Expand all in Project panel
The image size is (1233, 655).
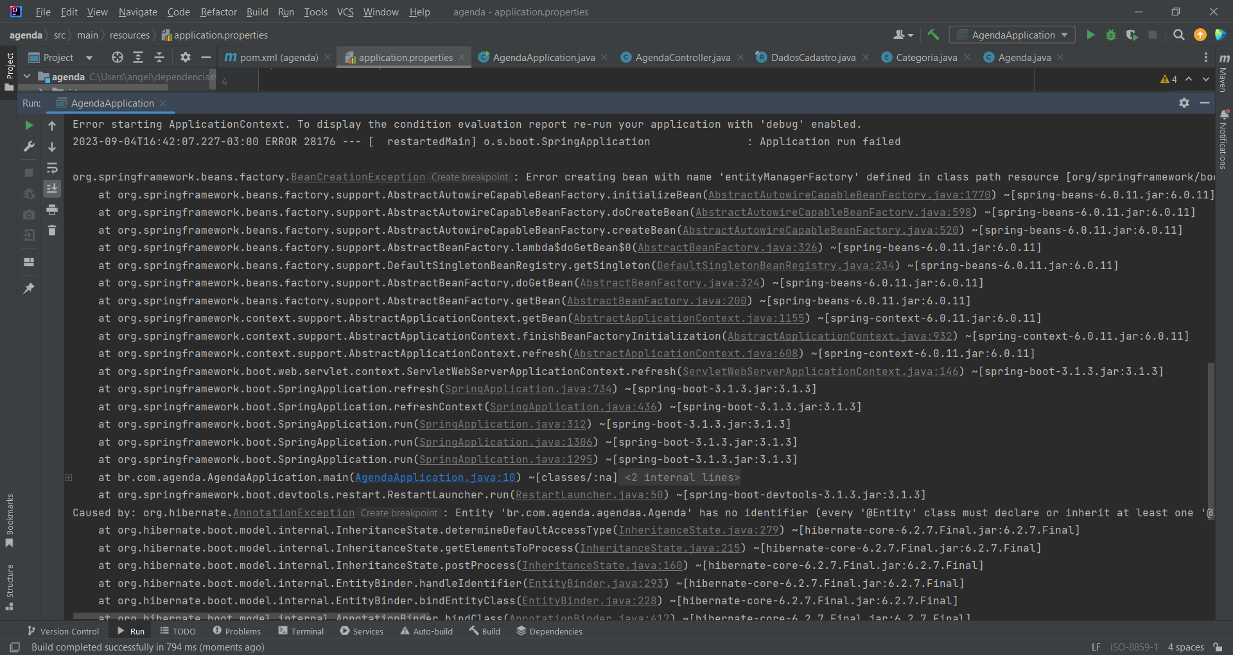(x=138, y=58)
